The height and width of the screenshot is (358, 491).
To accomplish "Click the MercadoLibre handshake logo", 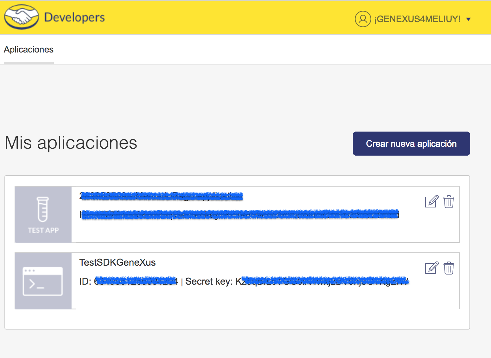I will [22, 17].
